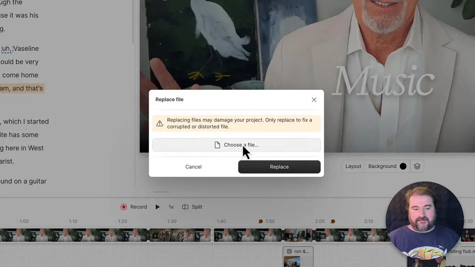Open the layers stack icon
The image size is (475, 267).
click(417, 166)
